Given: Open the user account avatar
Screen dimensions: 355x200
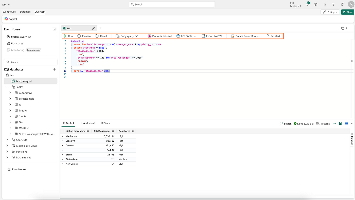Looking at the screenshot, I should [351, 4].
